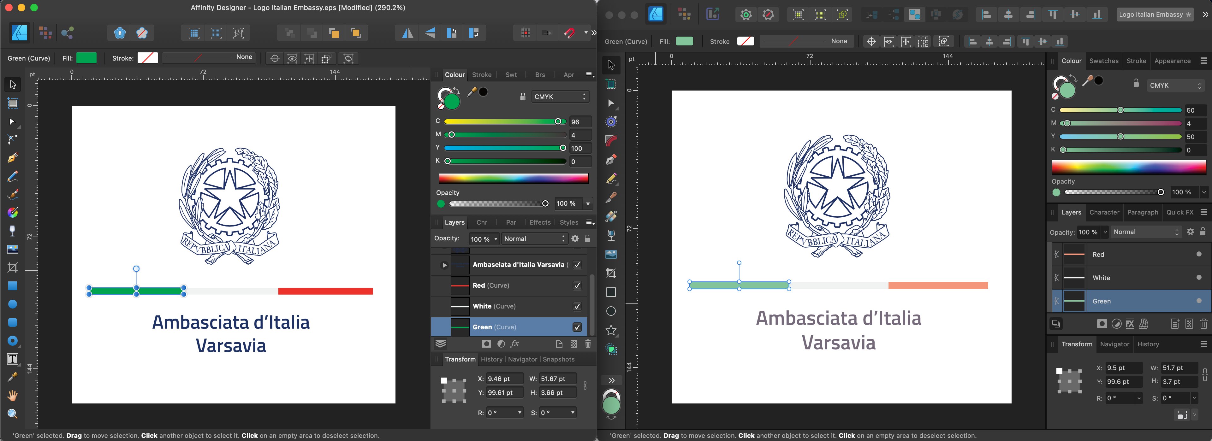Toggle visibility checkbox of Green layer, left window
The width and height of the screenshot is (1212, 441).
tap(577, 327)
